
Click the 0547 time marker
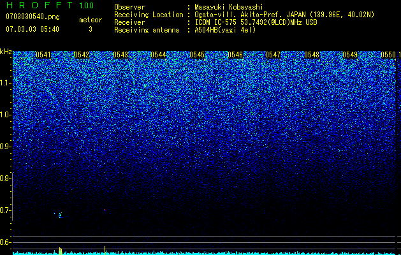click(273, 55)
